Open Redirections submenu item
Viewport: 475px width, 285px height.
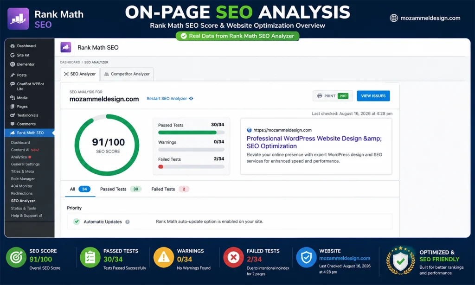(x=21, y=193)
